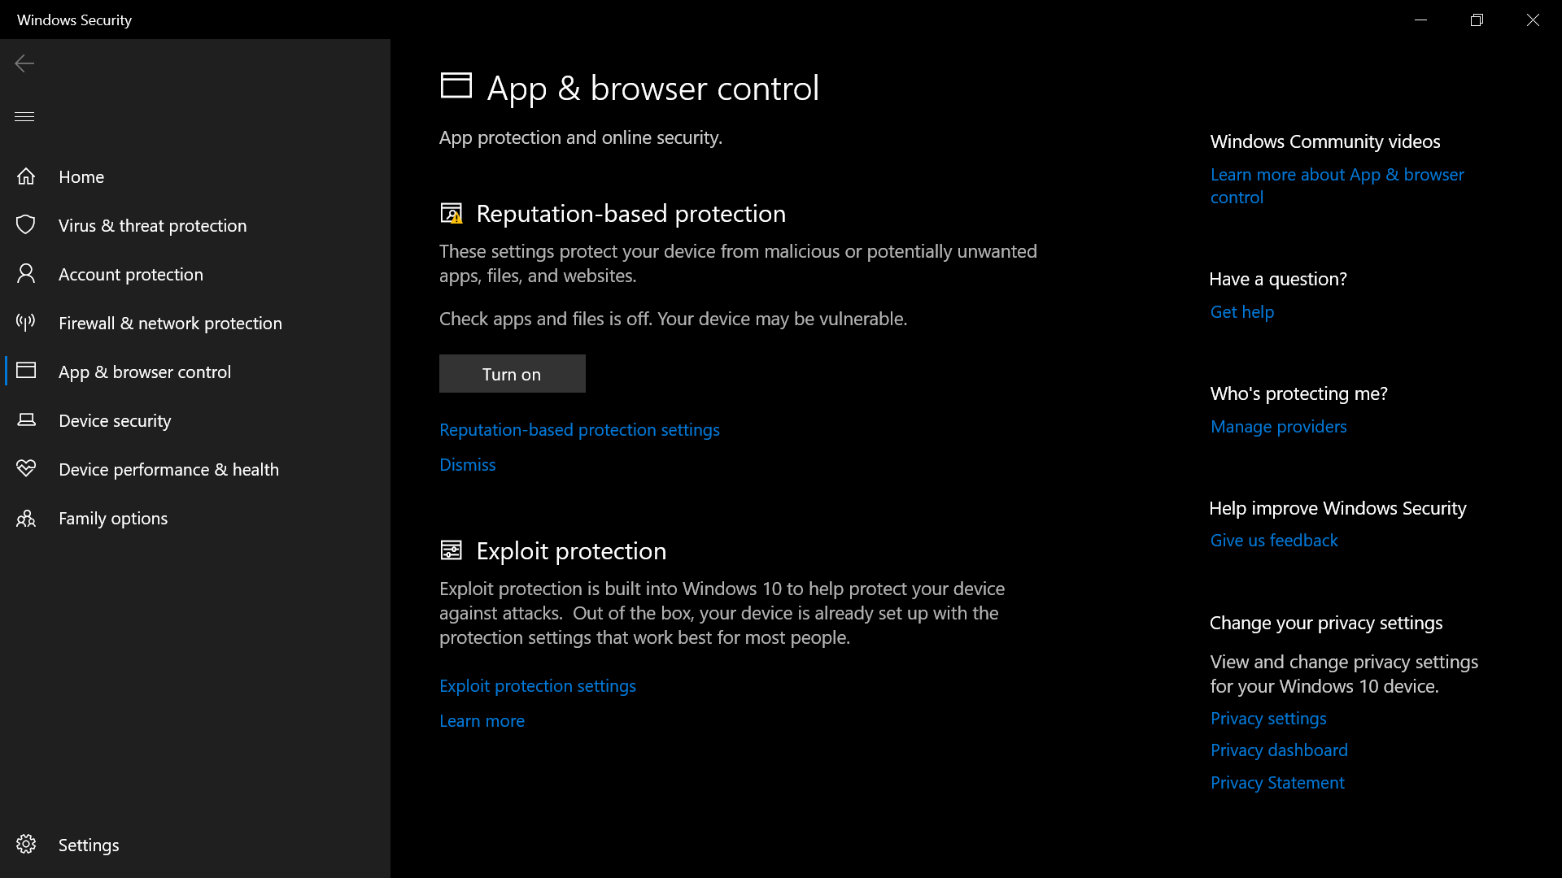
Task: Turn on Check apps and files
Action: click(513, 374)
